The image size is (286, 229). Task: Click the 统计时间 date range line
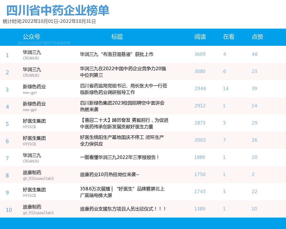coord(49,21)
